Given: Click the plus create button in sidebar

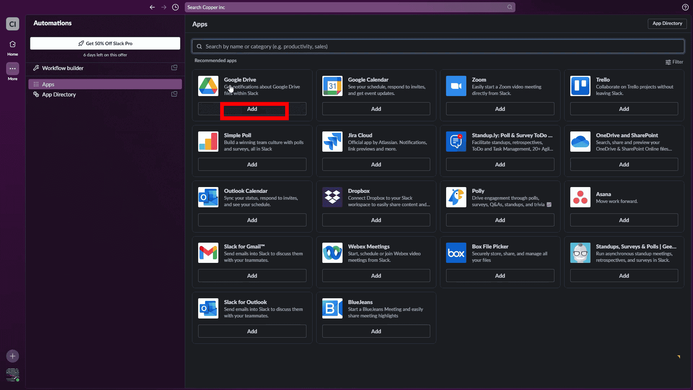Looking at the screenshot, I should (x=13, y=356).
